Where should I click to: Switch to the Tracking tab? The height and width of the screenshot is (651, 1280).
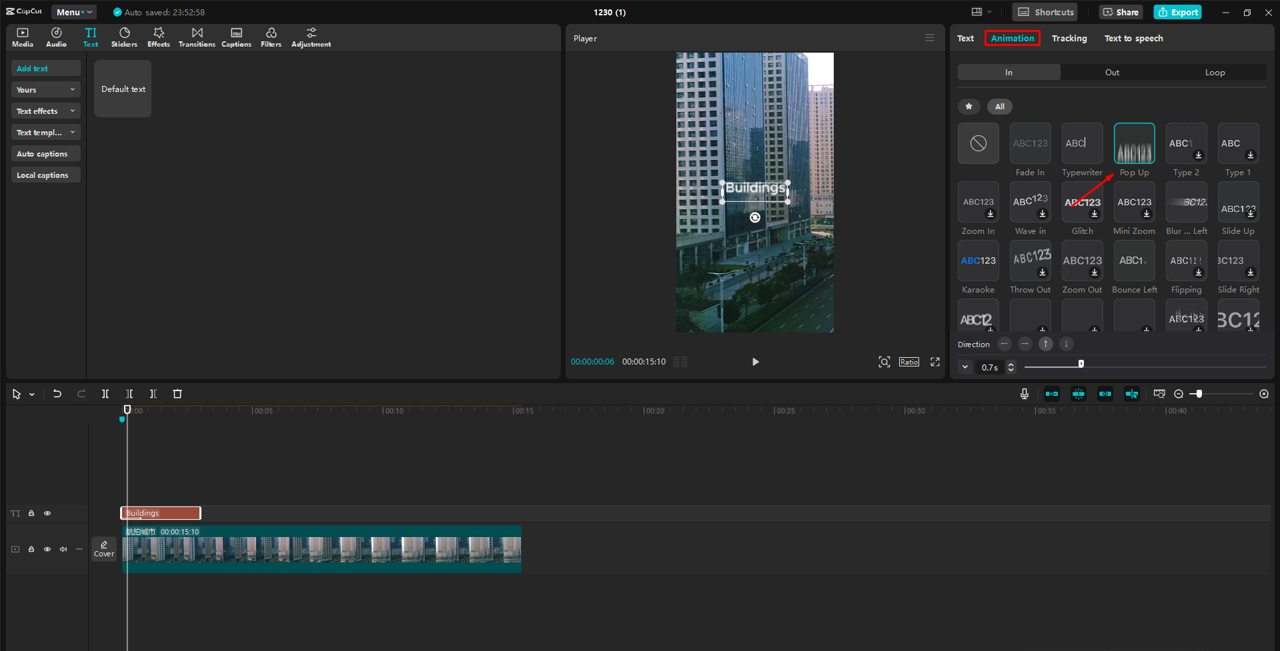[1069, 38]
